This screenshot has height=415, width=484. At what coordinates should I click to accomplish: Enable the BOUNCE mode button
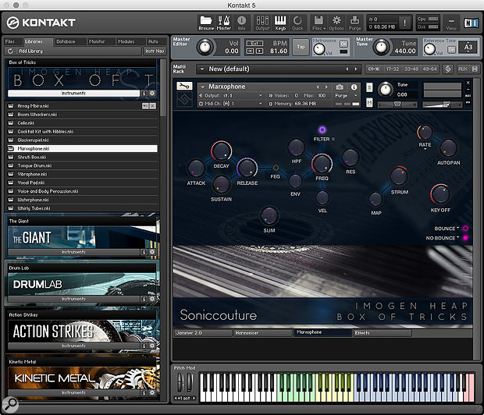(465, 229)
